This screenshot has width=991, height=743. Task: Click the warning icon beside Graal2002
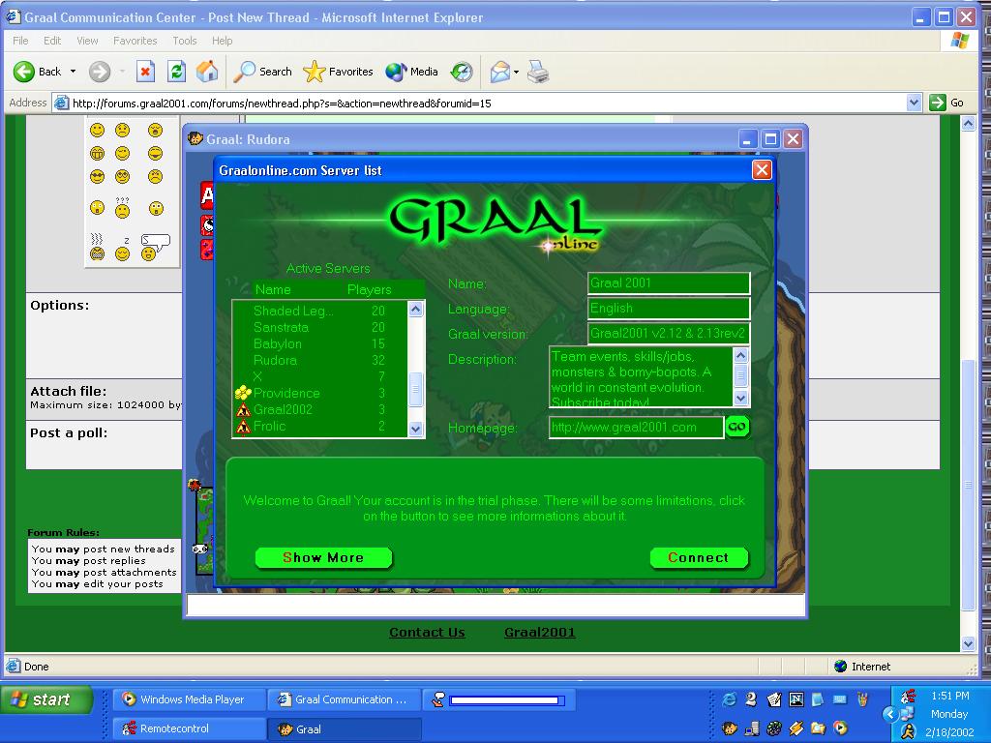[243, 410]
